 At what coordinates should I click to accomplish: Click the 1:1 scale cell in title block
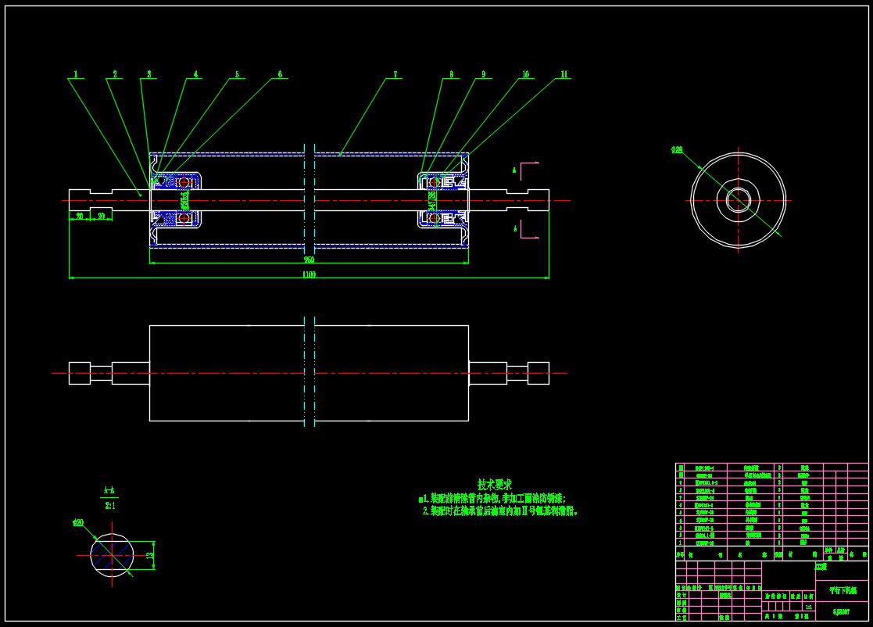808,606
